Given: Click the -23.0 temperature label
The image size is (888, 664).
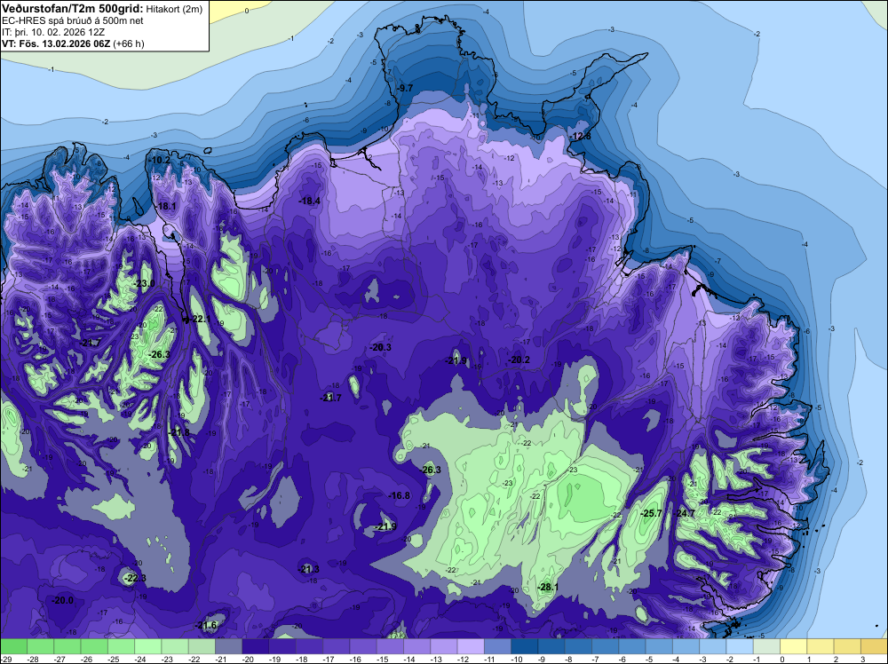Looking at the screenshot, I should click(x=144, y=283).
